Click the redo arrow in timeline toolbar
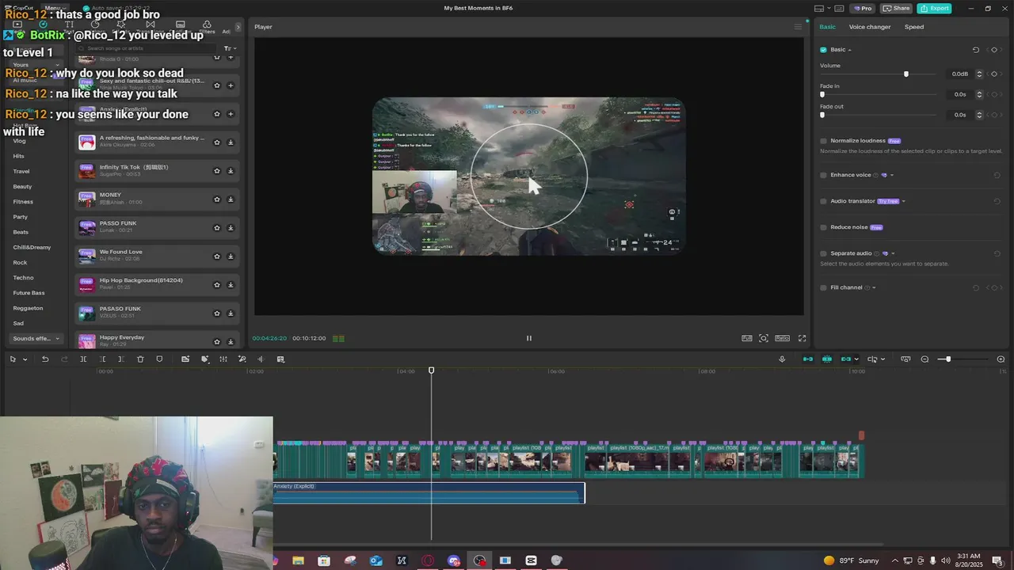 click(x=63, y=359)
